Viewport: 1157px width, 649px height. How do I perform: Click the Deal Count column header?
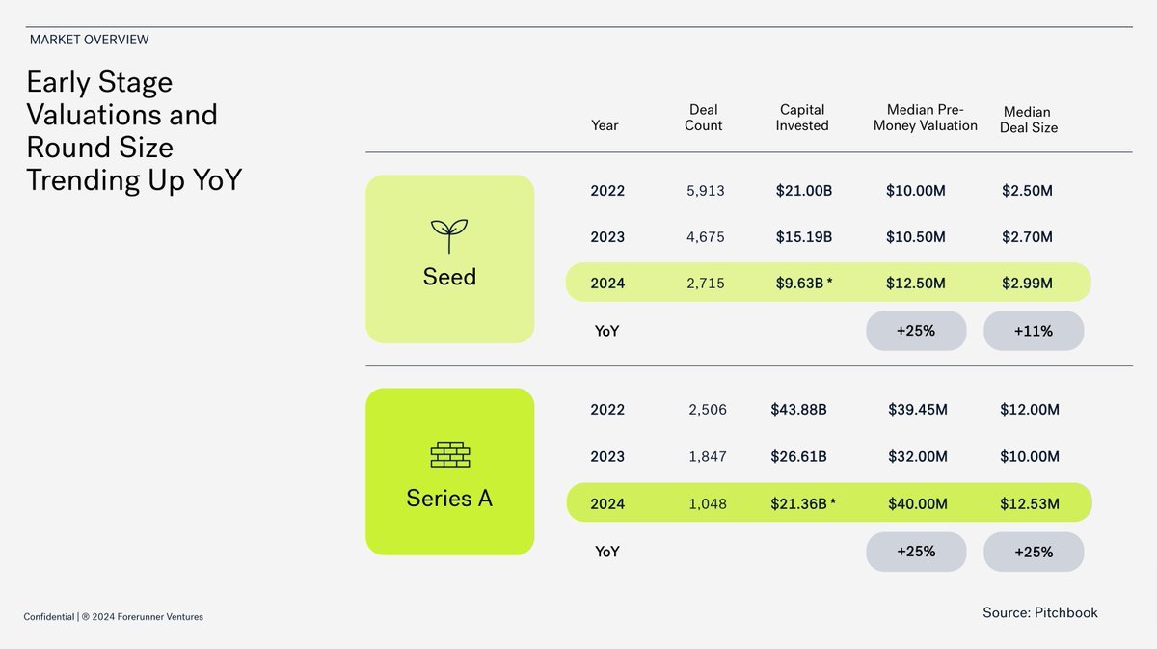click(x=704, y=118)
